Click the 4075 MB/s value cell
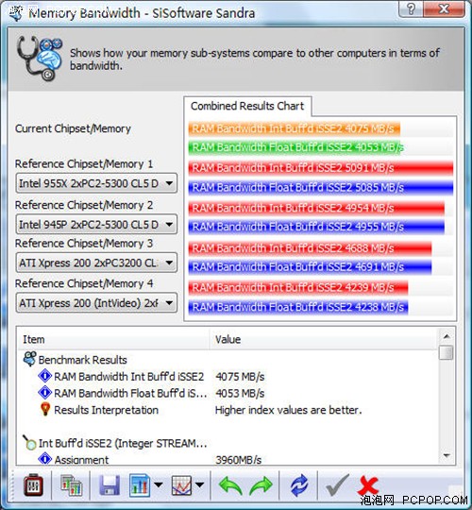Screen dimensions: 472x510 tap(240, 377)
